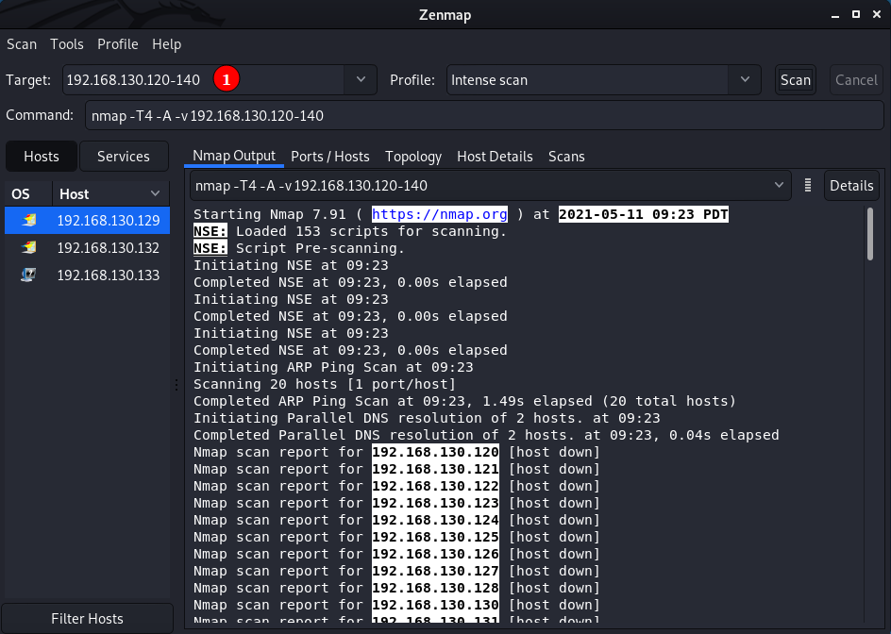Switch to the Topology tab
The image size is (891, 634).
[413, 157]
